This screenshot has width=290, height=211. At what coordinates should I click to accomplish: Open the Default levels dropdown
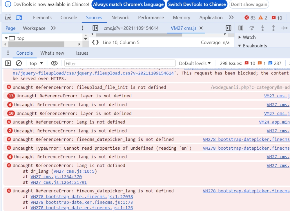(195, 63)
